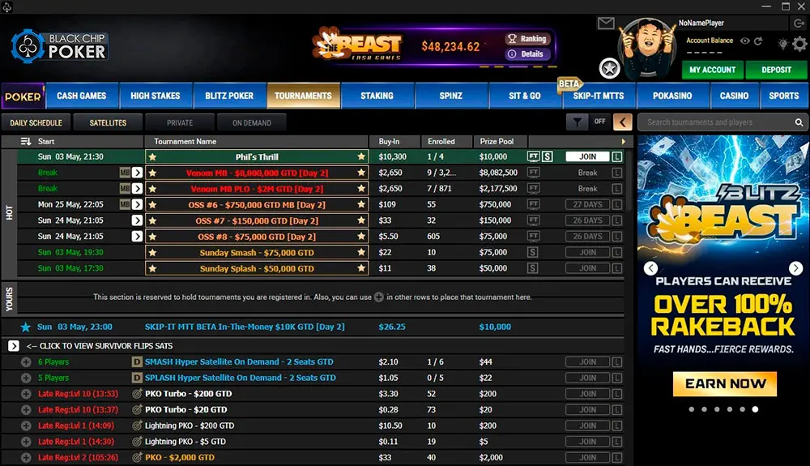Click S icon in Sunday Smash row
This screenshot has height=466, width=810.
coord(533,253)
